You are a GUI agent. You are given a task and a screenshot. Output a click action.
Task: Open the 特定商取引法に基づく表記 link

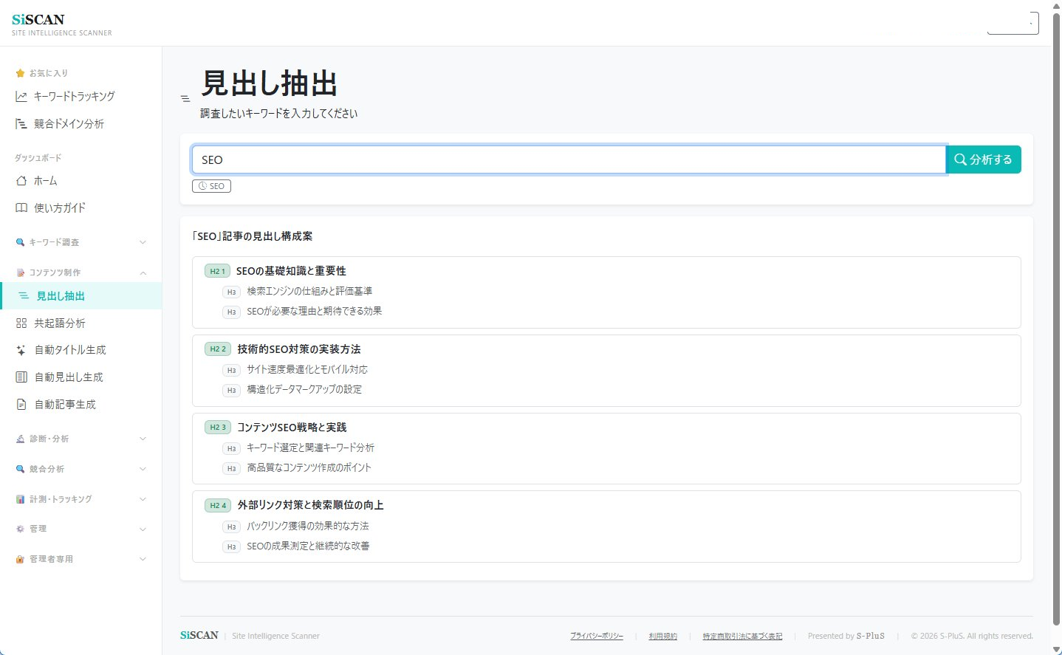(742, 636)
